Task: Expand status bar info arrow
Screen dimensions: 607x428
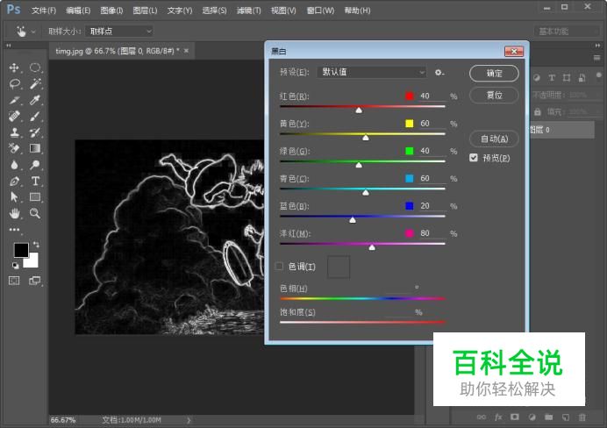Action: (189, 420)
